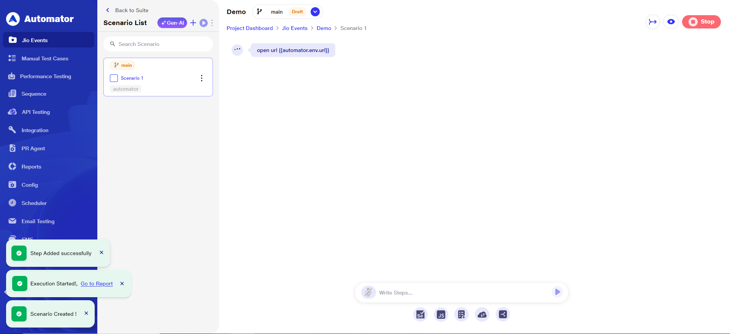
Task: Open step options ellipsis beside open url
Action: [x=237, y=50]
